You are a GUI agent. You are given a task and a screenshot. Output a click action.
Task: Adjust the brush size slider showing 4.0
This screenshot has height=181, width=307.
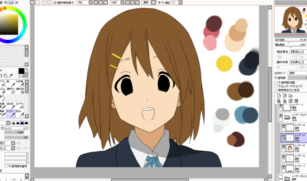point(17,128)
